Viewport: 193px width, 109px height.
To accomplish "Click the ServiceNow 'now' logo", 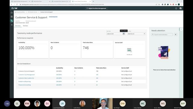I will pyautogui.click(x=14, y=8).
